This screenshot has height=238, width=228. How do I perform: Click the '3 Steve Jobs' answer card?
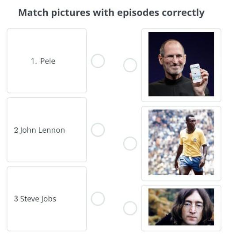[x=47, y=199]
